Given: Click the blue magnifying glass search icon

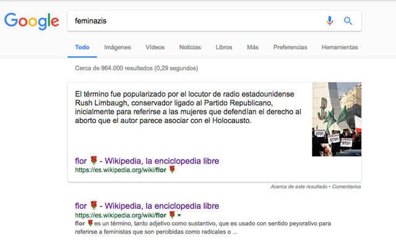Looking at the screenshot, I should click(348, 20).
